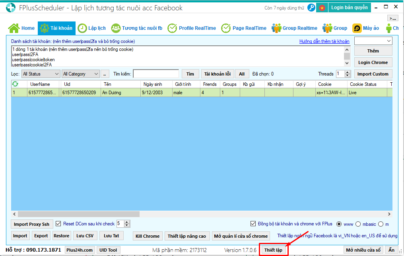Show accounts with Tài khoản lỗi button

(218, 74)
